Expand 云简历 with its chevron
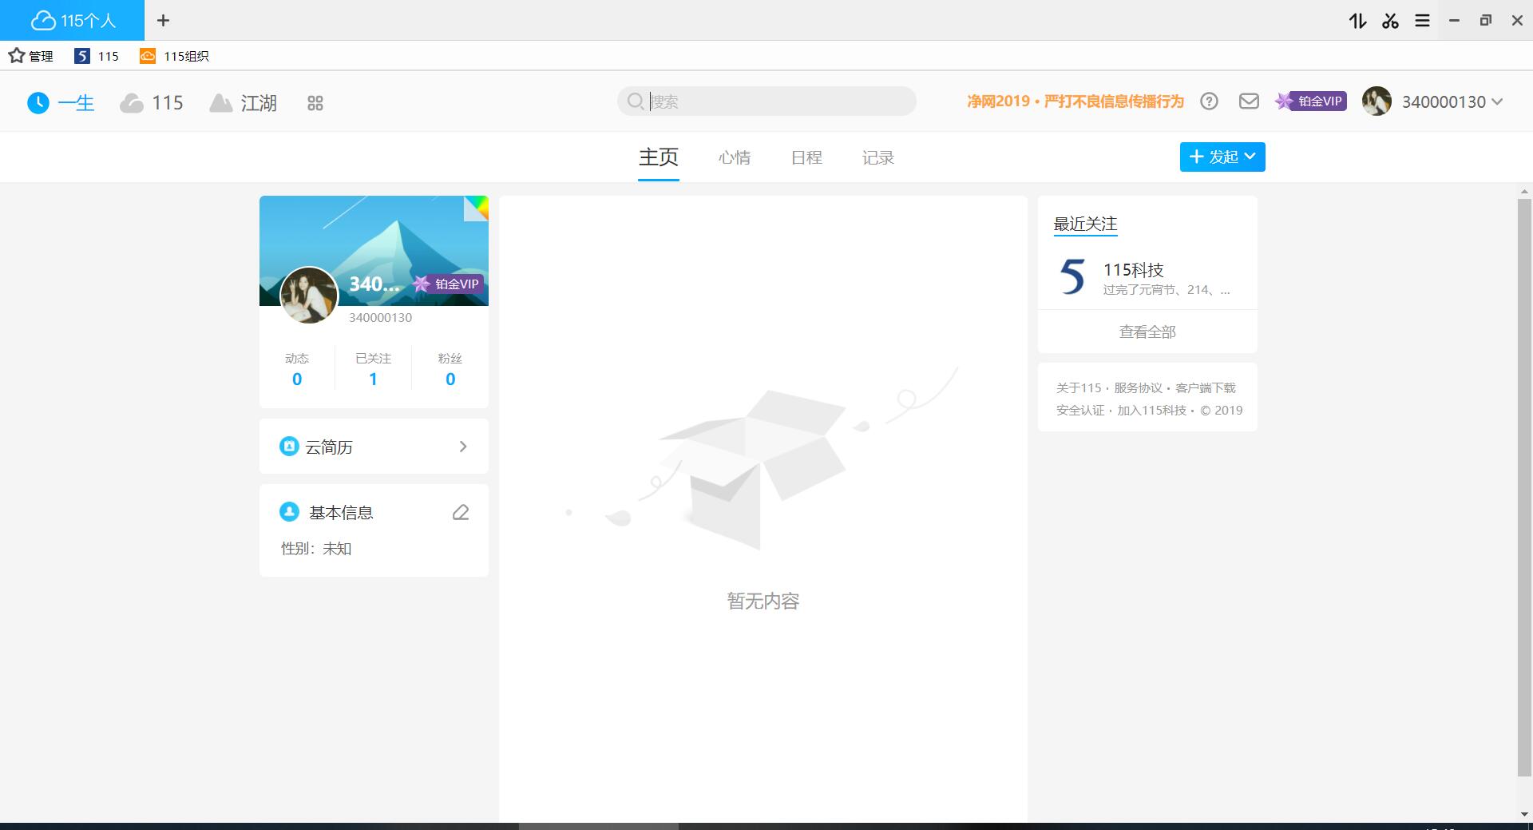 pos(463,447)
